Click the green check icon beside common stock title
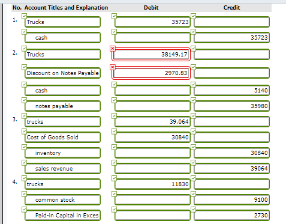 click(24, 194)
